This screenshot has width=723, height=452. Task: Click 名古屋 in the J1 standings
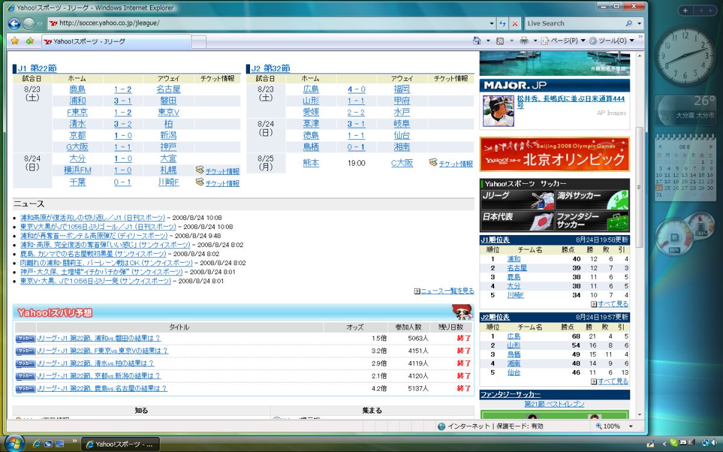(x=516, y=268)
